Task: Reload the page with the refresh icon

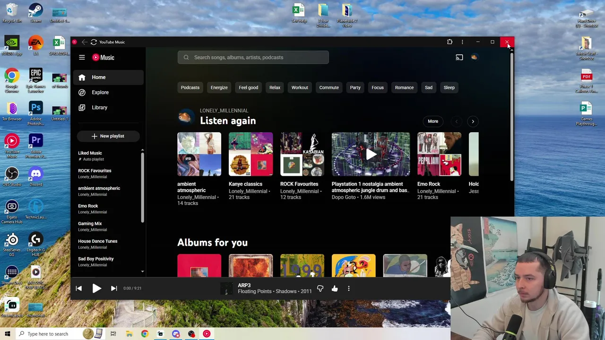Action: click(x=94, y=42)
